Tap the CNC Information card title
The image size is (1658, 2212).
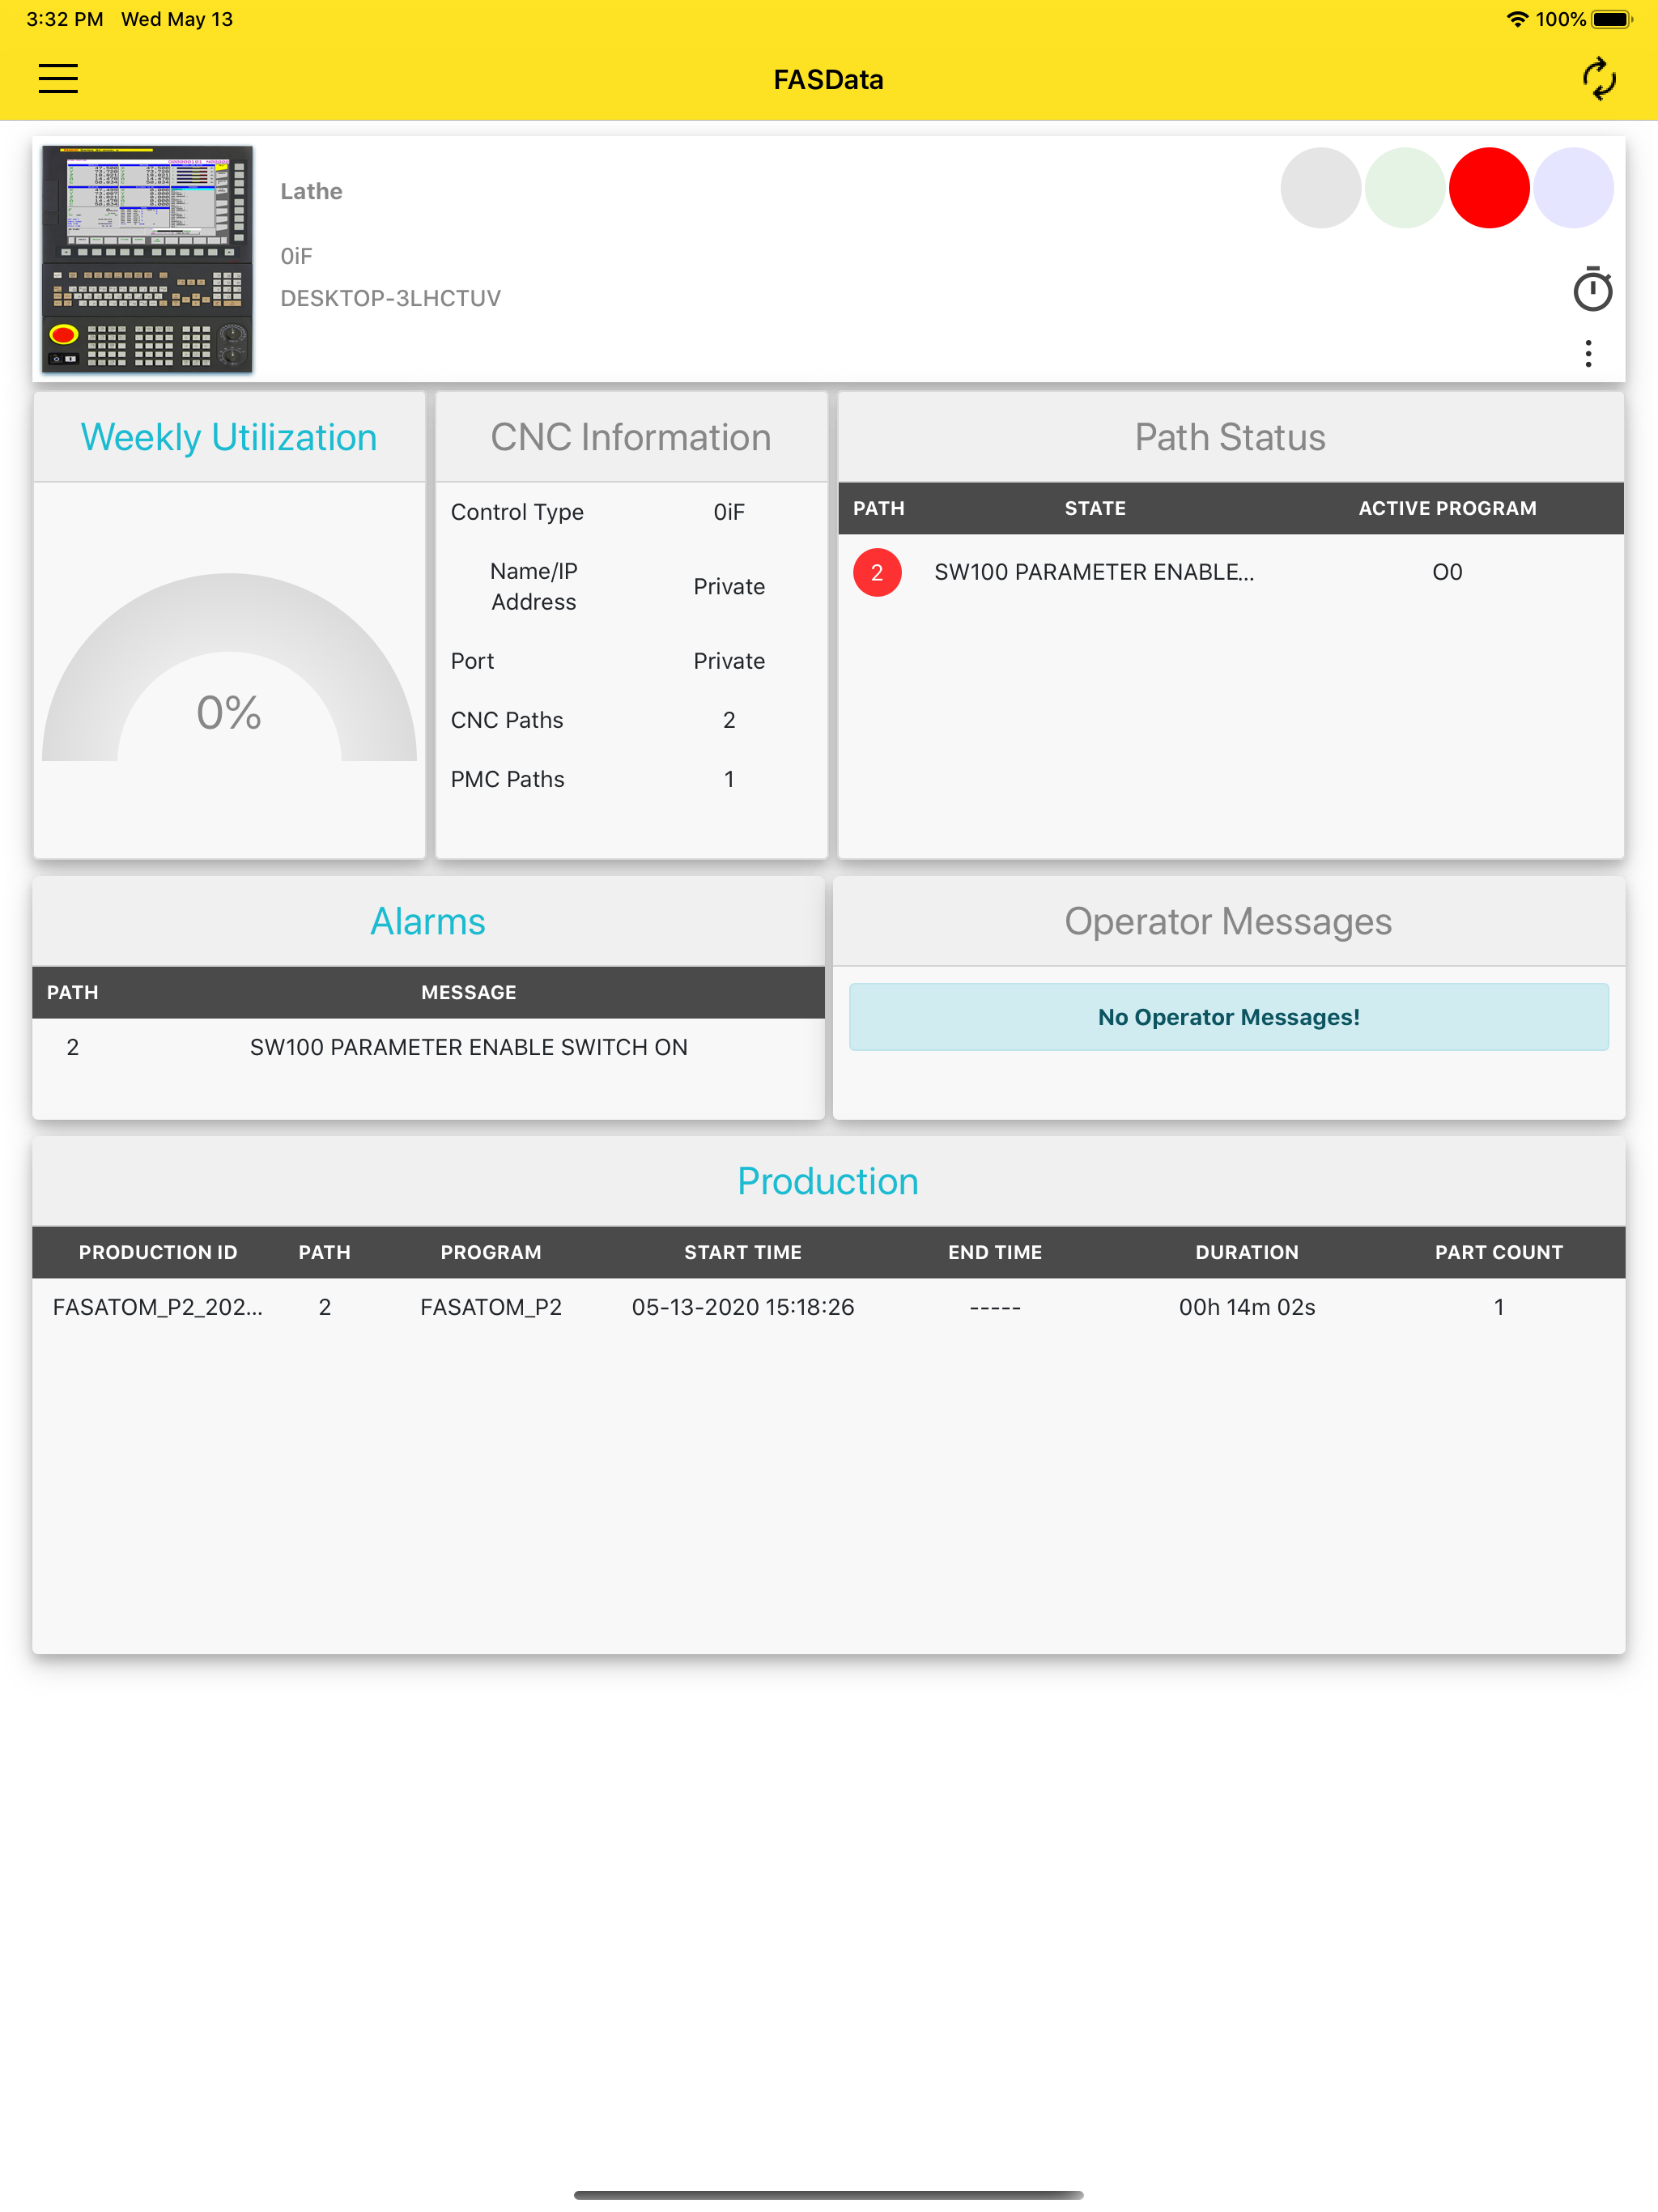tap(631, 437)
